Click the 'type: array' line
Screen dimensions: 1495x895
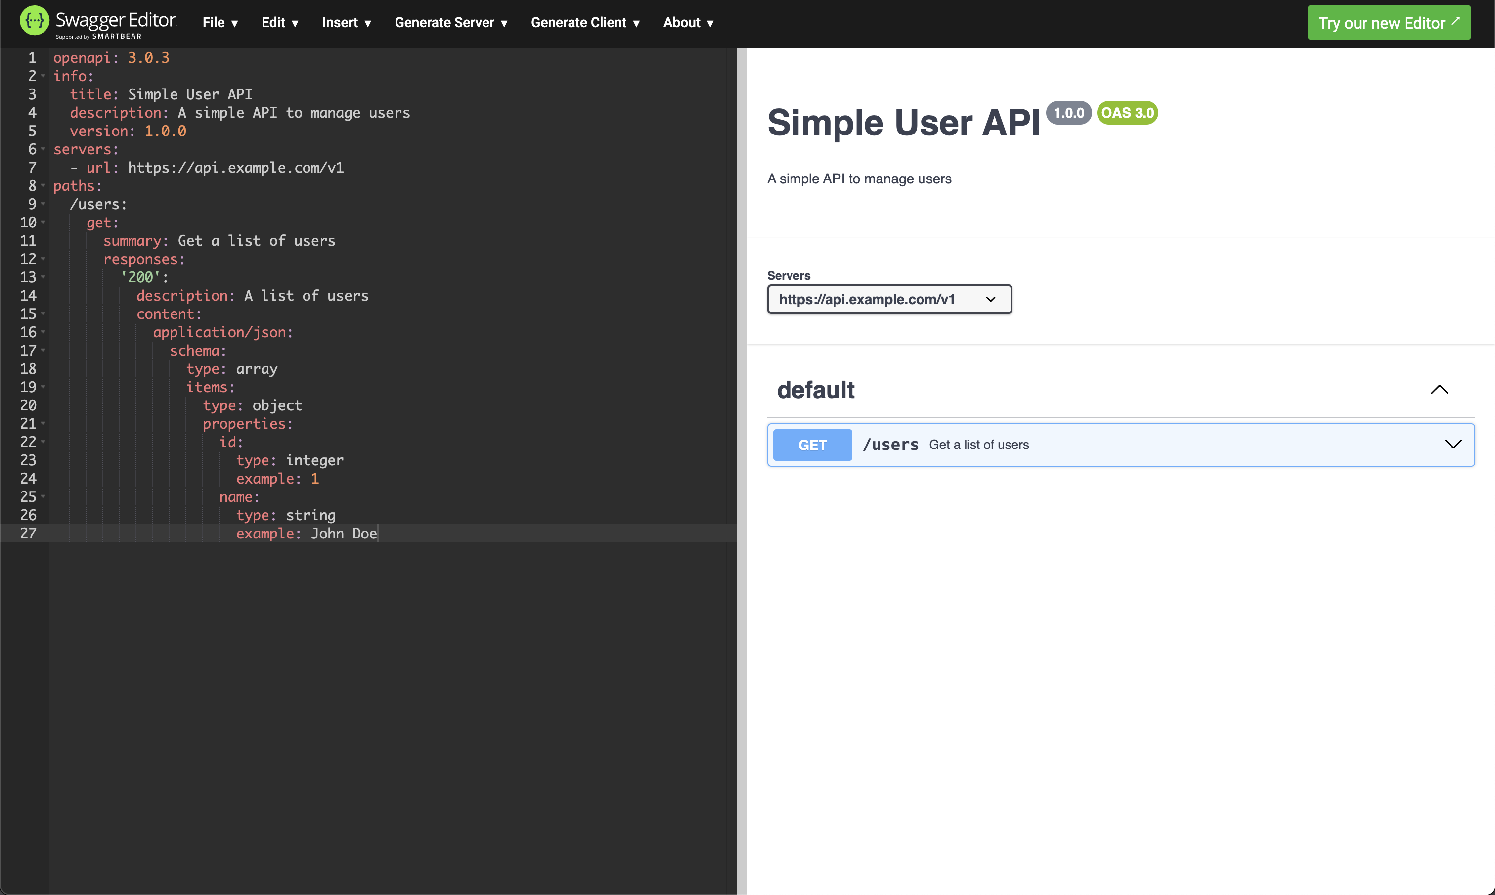tap(232, 369)
